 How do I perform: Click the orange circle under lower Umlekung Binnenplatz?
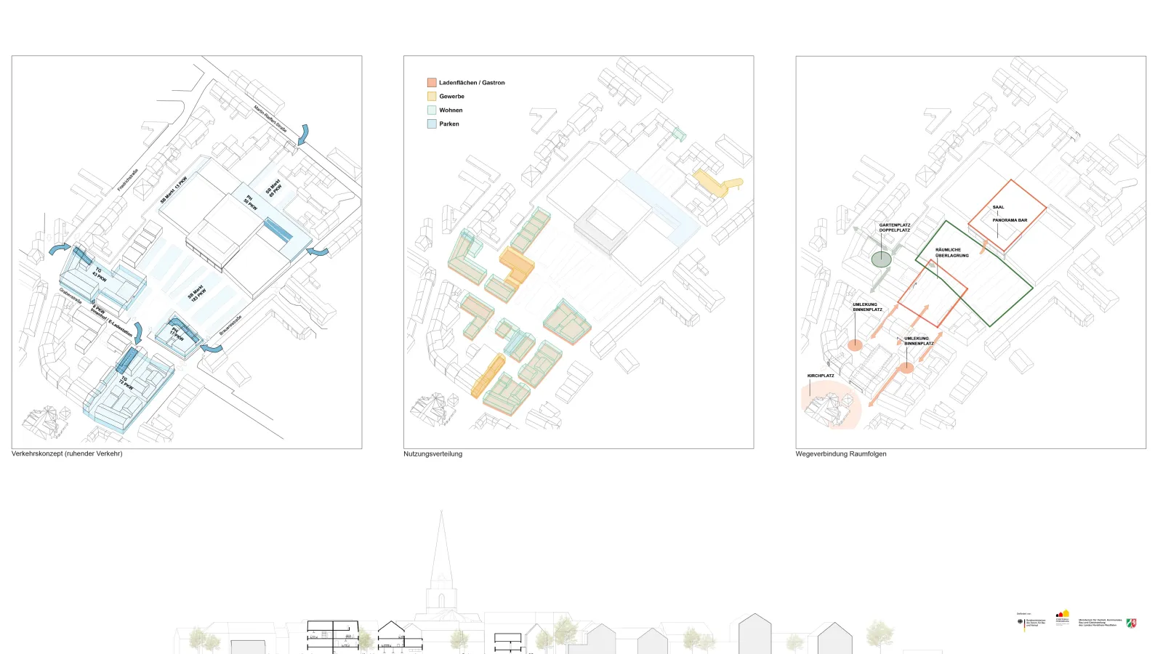[x=906, y=368]
